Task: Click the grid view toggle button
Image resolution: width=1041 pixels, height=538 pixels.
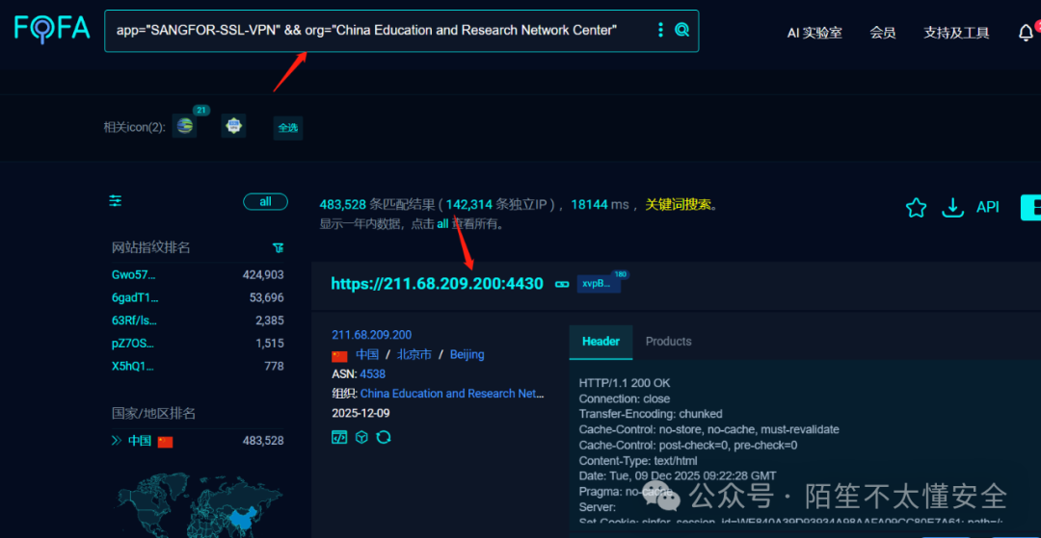Action: pyautogui.click(x=1031, y=207)
